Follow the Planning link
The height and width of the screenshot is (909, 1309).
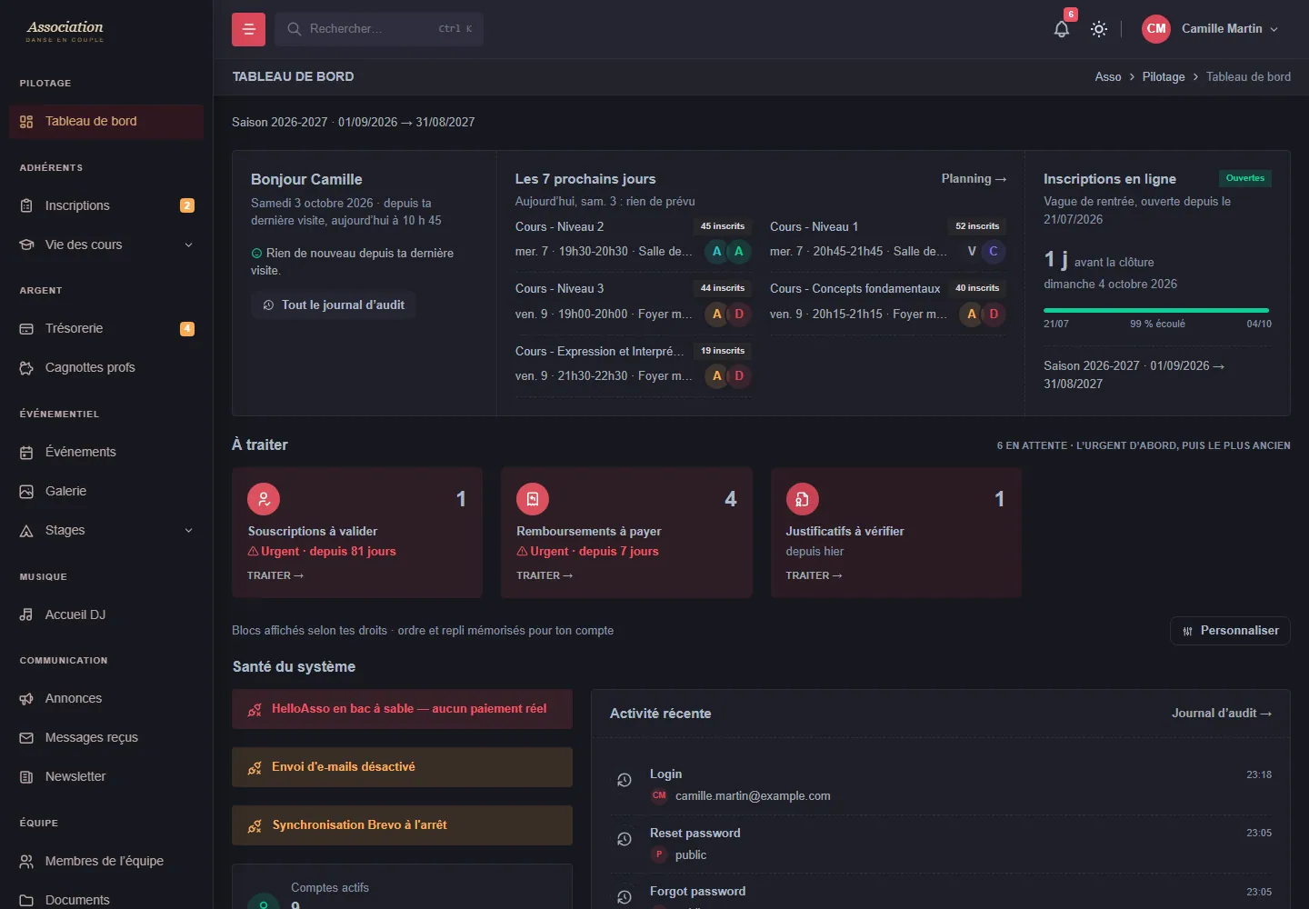pos(974,179)
